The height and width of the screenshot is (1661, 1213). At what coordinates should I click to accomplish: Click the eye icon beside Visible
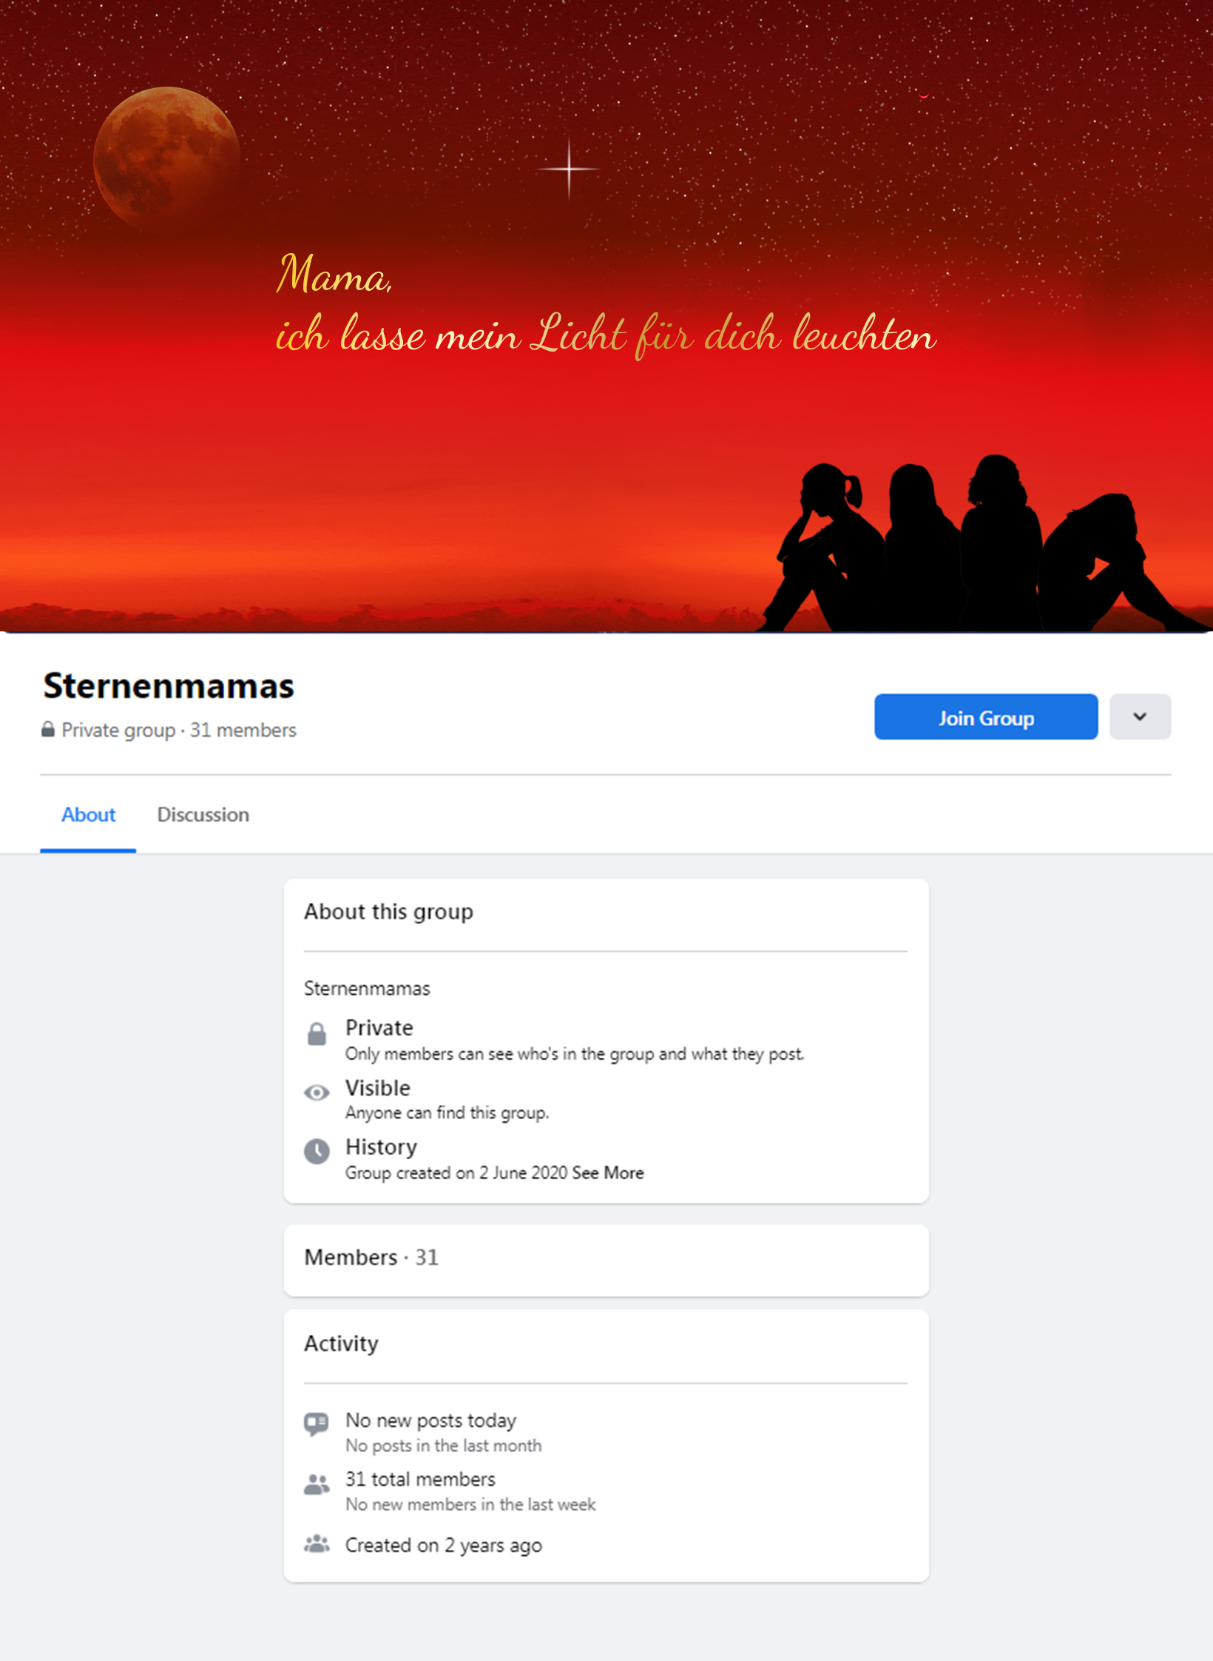click(317, 1093)
